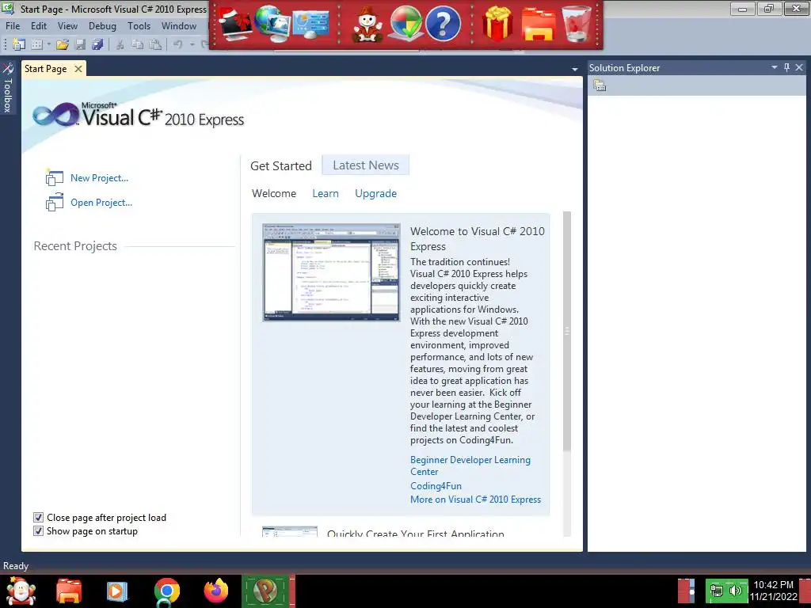The image size is (811, 608).
Task: Open the Undo history dropdown arrow
Action: 192,44
